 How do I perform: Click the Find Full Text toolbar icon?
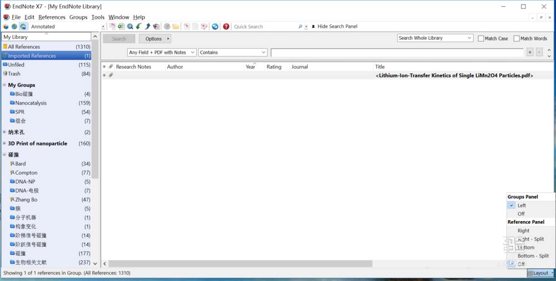click(156, 27)
